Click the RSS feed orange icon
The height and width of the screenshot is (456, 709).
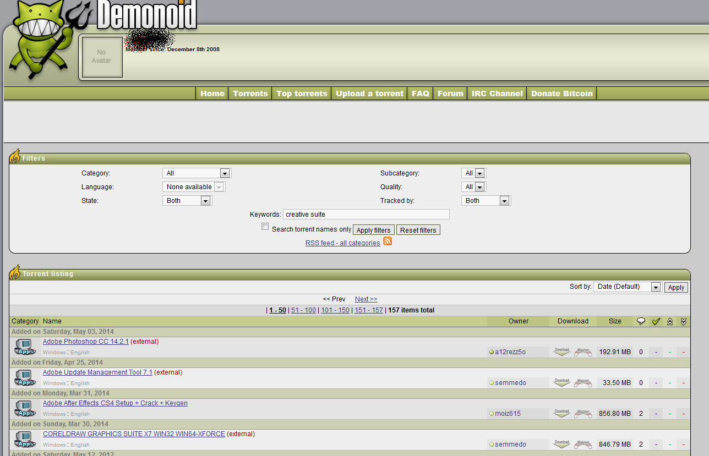point(388,241)
